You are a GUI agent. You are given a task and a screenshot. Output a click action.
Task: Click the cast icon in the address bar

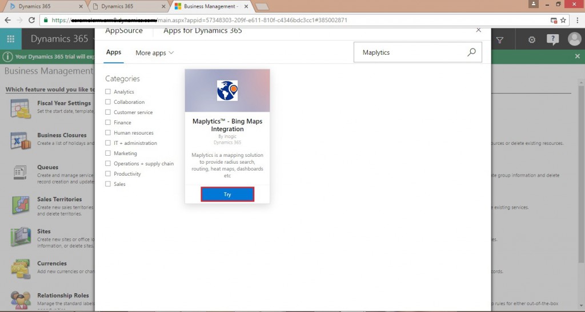[x=554, y=20]
